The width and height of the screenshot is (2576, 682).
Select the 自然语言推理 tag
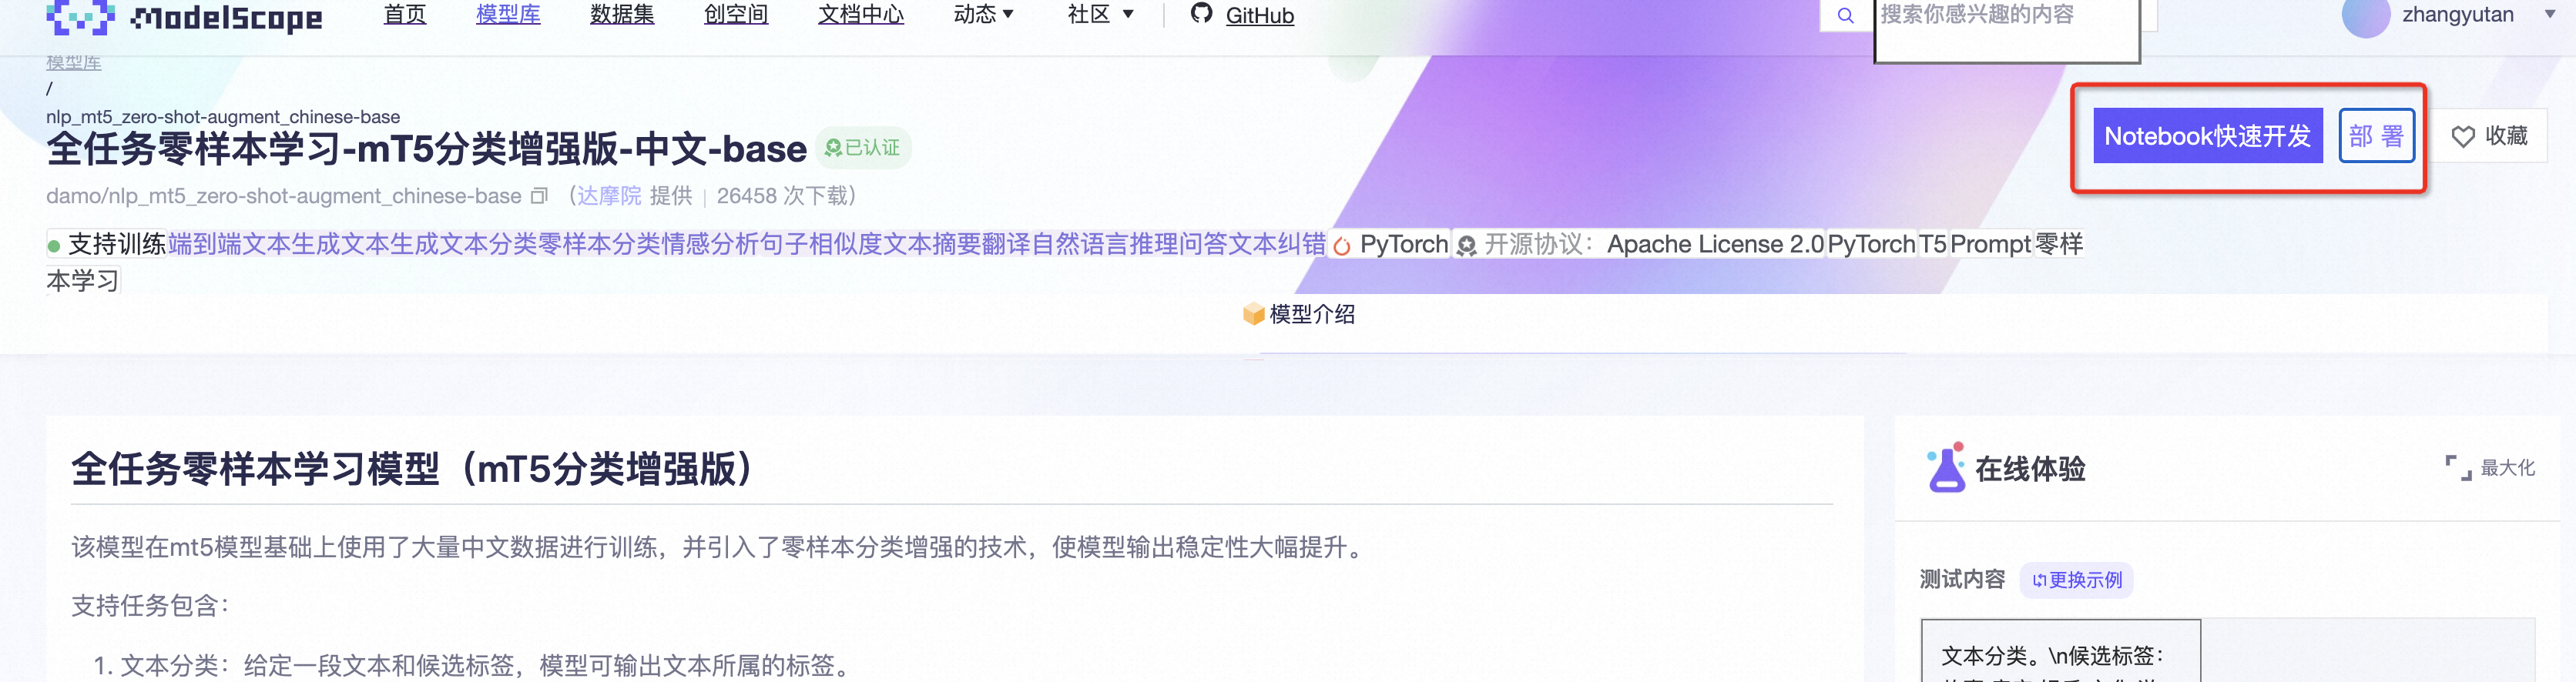[1105, 244]
